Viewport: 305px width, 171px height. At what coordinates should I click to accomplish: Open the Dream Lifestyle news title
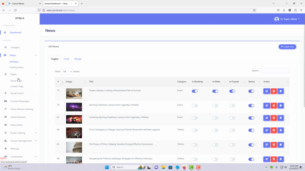click(x=115, y=90)
